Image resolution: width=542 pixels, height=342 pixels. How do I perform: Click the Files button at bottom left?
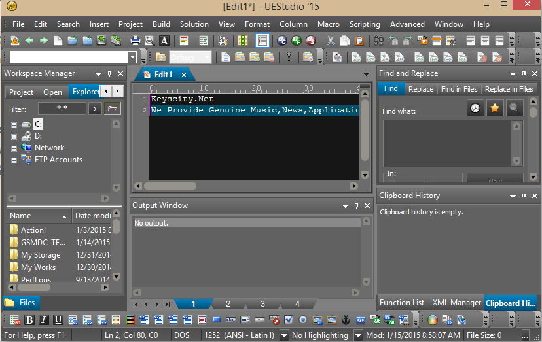pyautogui.click(x=21, y=303)
